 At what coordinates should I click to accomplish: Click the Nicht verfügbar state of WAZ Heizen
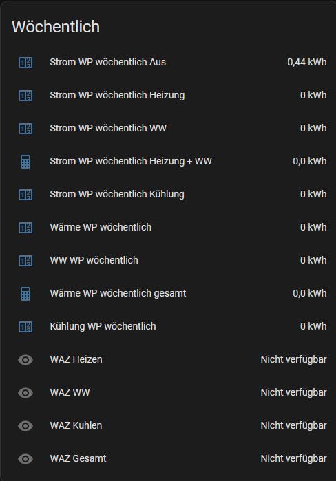coord(293,359)
